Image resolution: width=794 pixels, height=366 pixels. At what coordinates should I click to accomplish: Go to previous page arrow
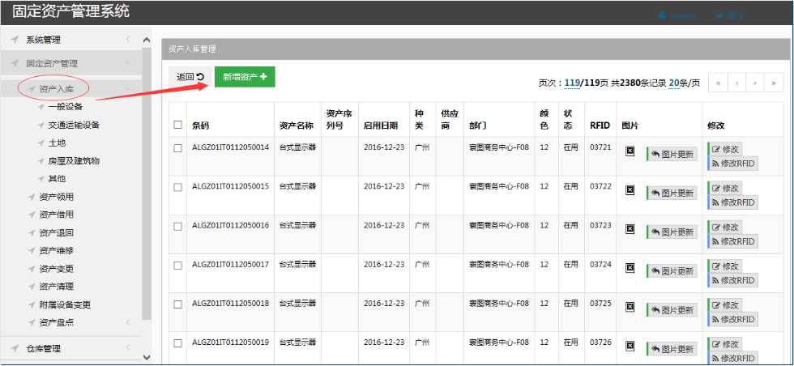[736, 83]
